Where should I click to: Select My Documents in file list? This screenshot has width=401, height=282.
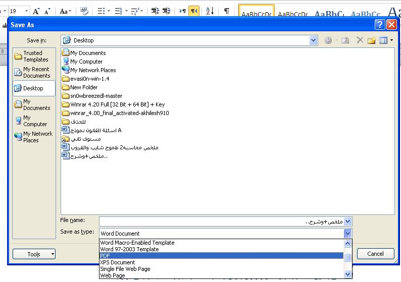tap(84, 53)
